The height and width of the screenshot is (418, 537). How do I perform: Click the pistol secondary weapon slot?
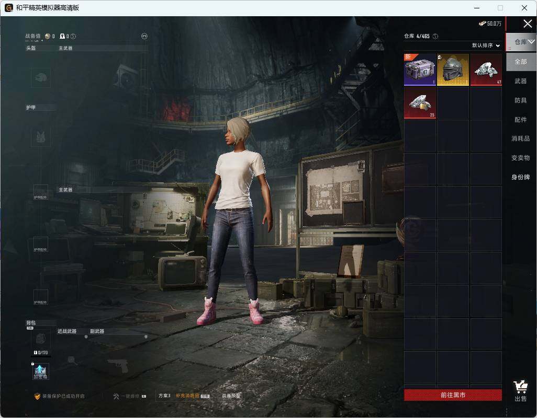pos(118,365)
